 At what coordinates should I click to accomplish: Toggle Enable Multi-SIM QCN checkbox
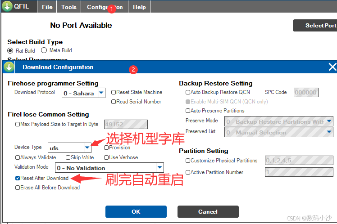click(188, 102)
